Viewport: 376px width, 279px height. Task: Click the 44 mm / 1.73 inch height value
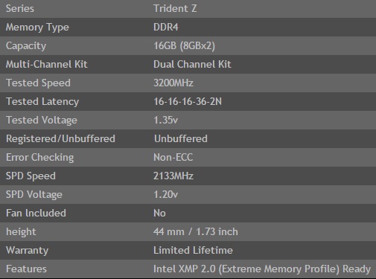point(196,232)
